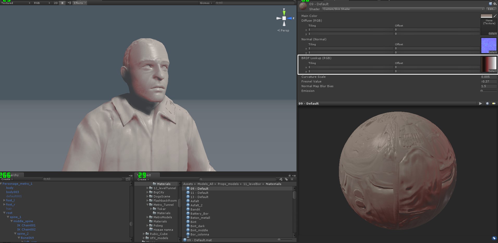The image size is (498, 243).
Task: Switch preview shape with sphere icon
Action: pos(487,104)
